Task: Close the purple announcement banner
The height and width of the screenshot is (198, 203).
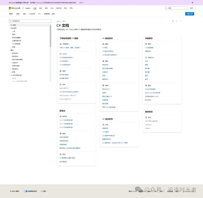Action: 192,3
